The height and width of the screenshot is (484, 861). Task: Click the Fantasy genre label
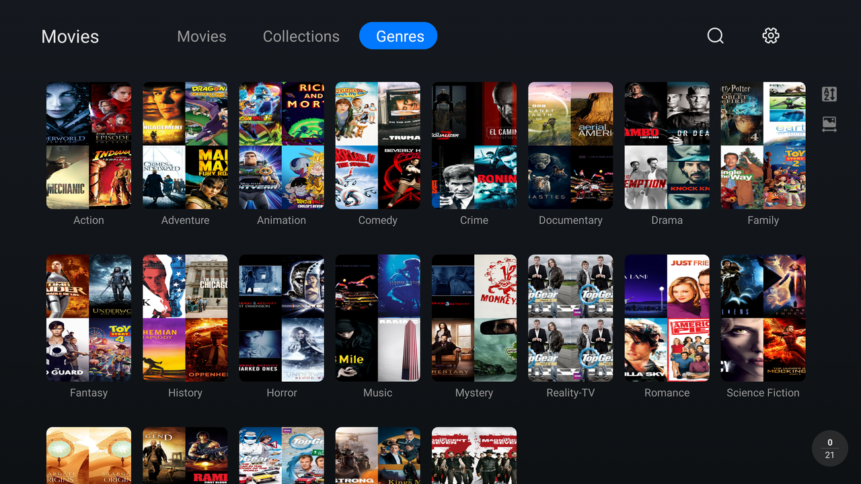89,393
